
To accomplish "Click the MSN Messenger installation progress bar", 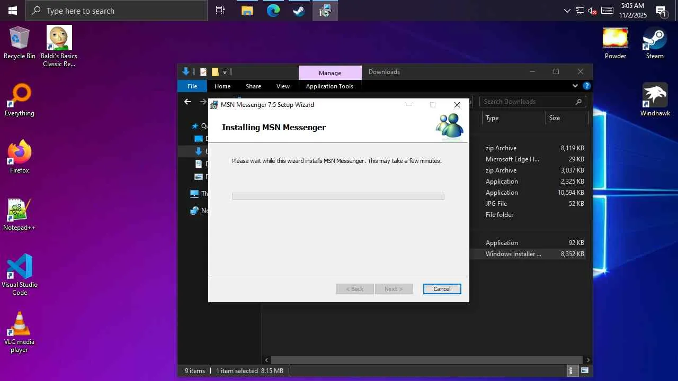I will click(338, 196).
